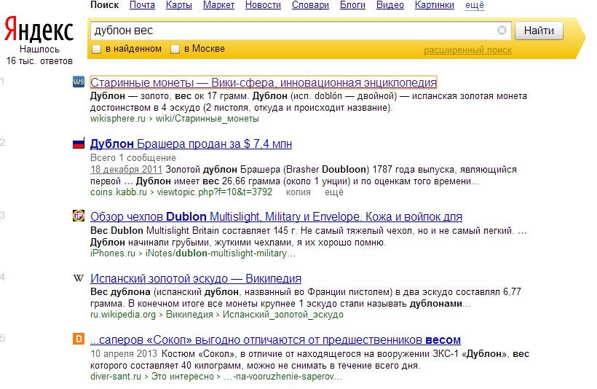Screen dimensions: 597x389
Task: Clear the search field with the X icon
Action: pyautogui.click(x=502, y=30)
